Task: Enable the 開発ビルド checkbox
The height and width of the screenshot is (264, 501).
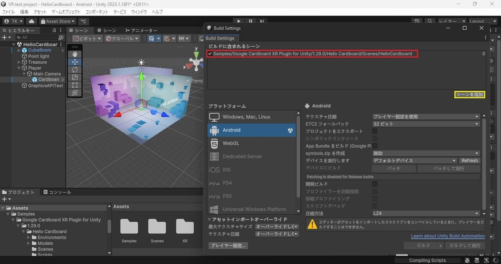Action: click(x=374, y=184)
